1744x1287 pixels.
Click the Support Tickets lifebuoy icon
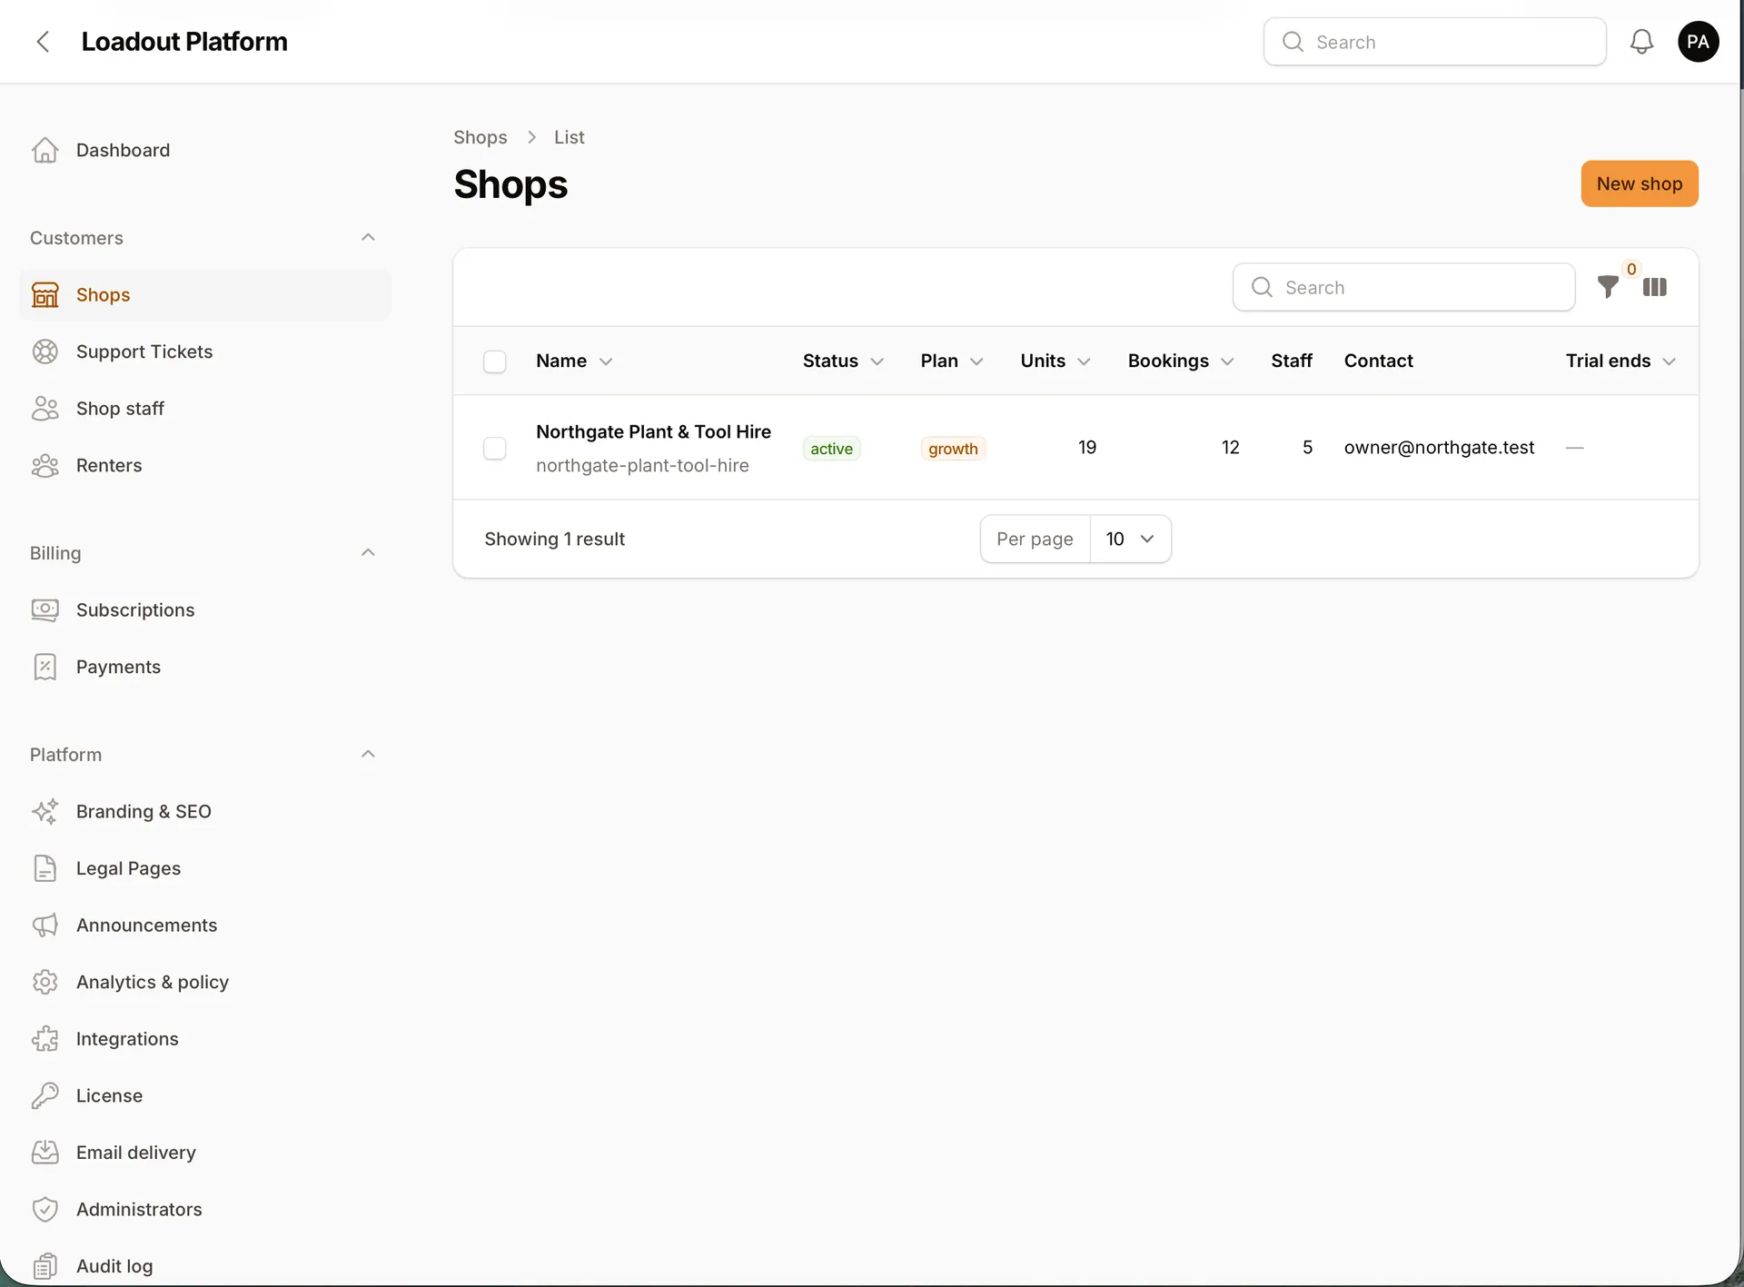point(45,351)
